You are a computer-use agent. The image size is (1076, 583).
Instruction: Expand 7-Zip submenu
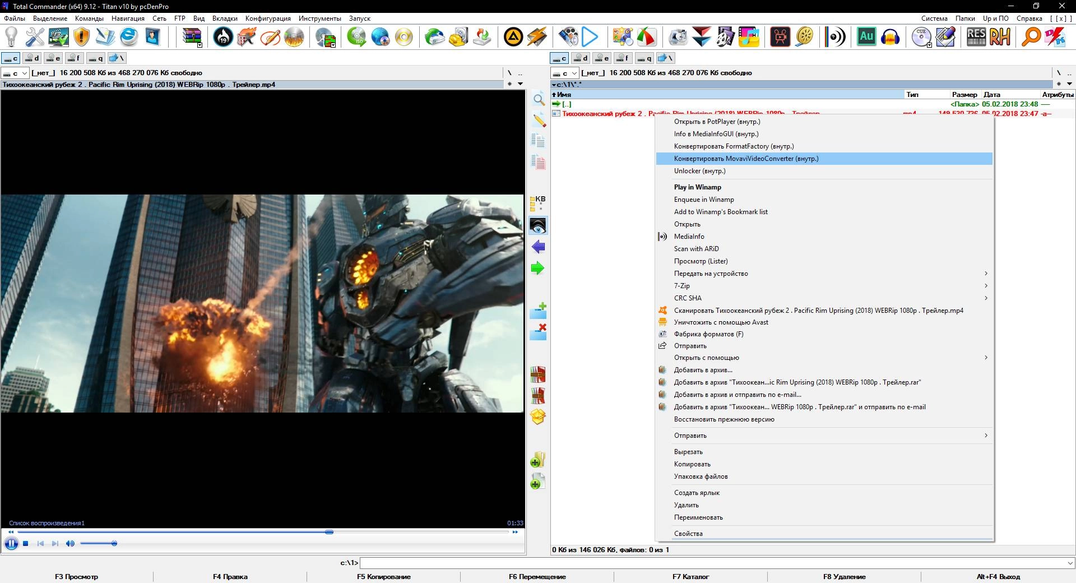824,286
